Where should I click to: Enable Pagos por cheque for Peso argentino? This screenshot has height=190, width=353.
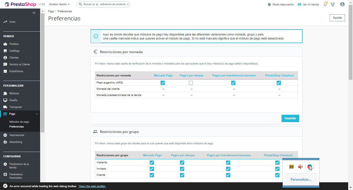[x=191, y=83]
